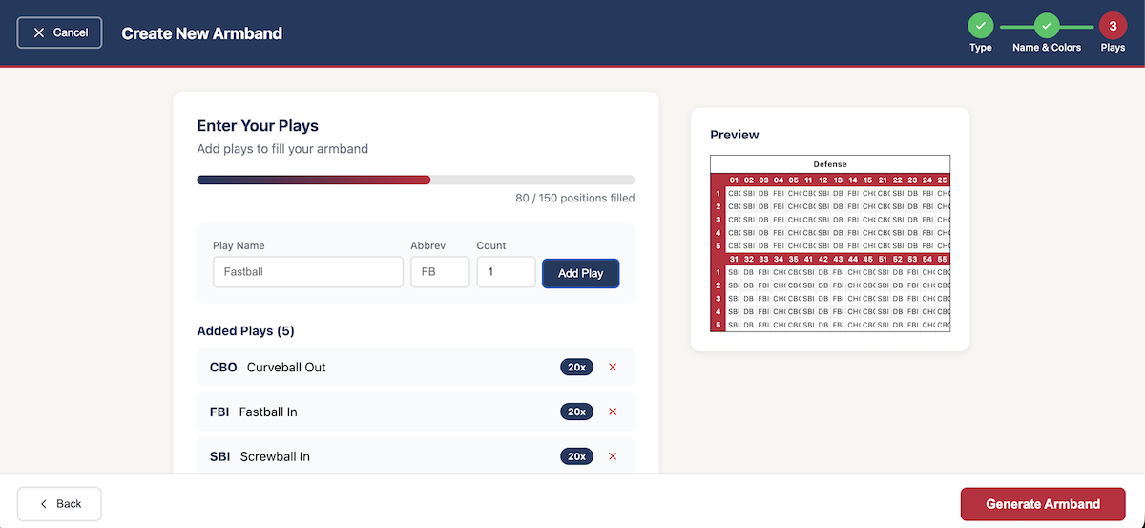The width and height of the screenshot is (1145, 528).
Task: Click the back chevron icon
Action: (x=43, y=503)
